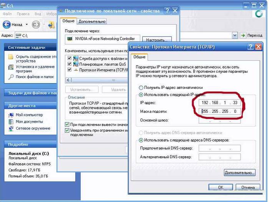
Task: Select Использовать следующие адреса DNS-серверов radio
Action: pyautogui.click(x=141, y=140)
